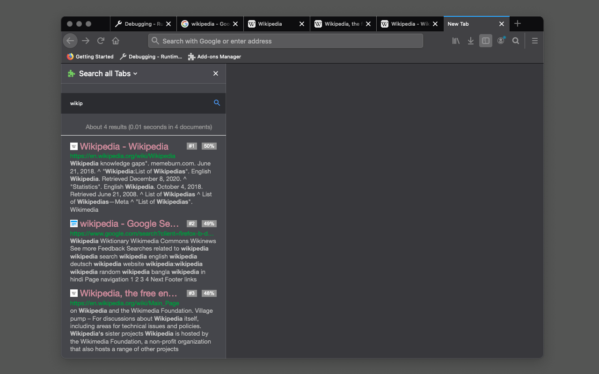Viewport: 599px width, 374px height.
Task: Click the Wikipedia favicon beside the first result
Action: point(74,146)
